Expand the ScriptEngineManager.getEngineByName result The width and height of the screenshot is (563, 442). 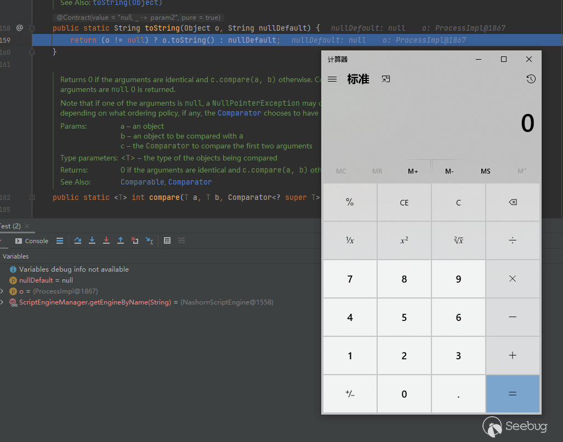point(2,302)
